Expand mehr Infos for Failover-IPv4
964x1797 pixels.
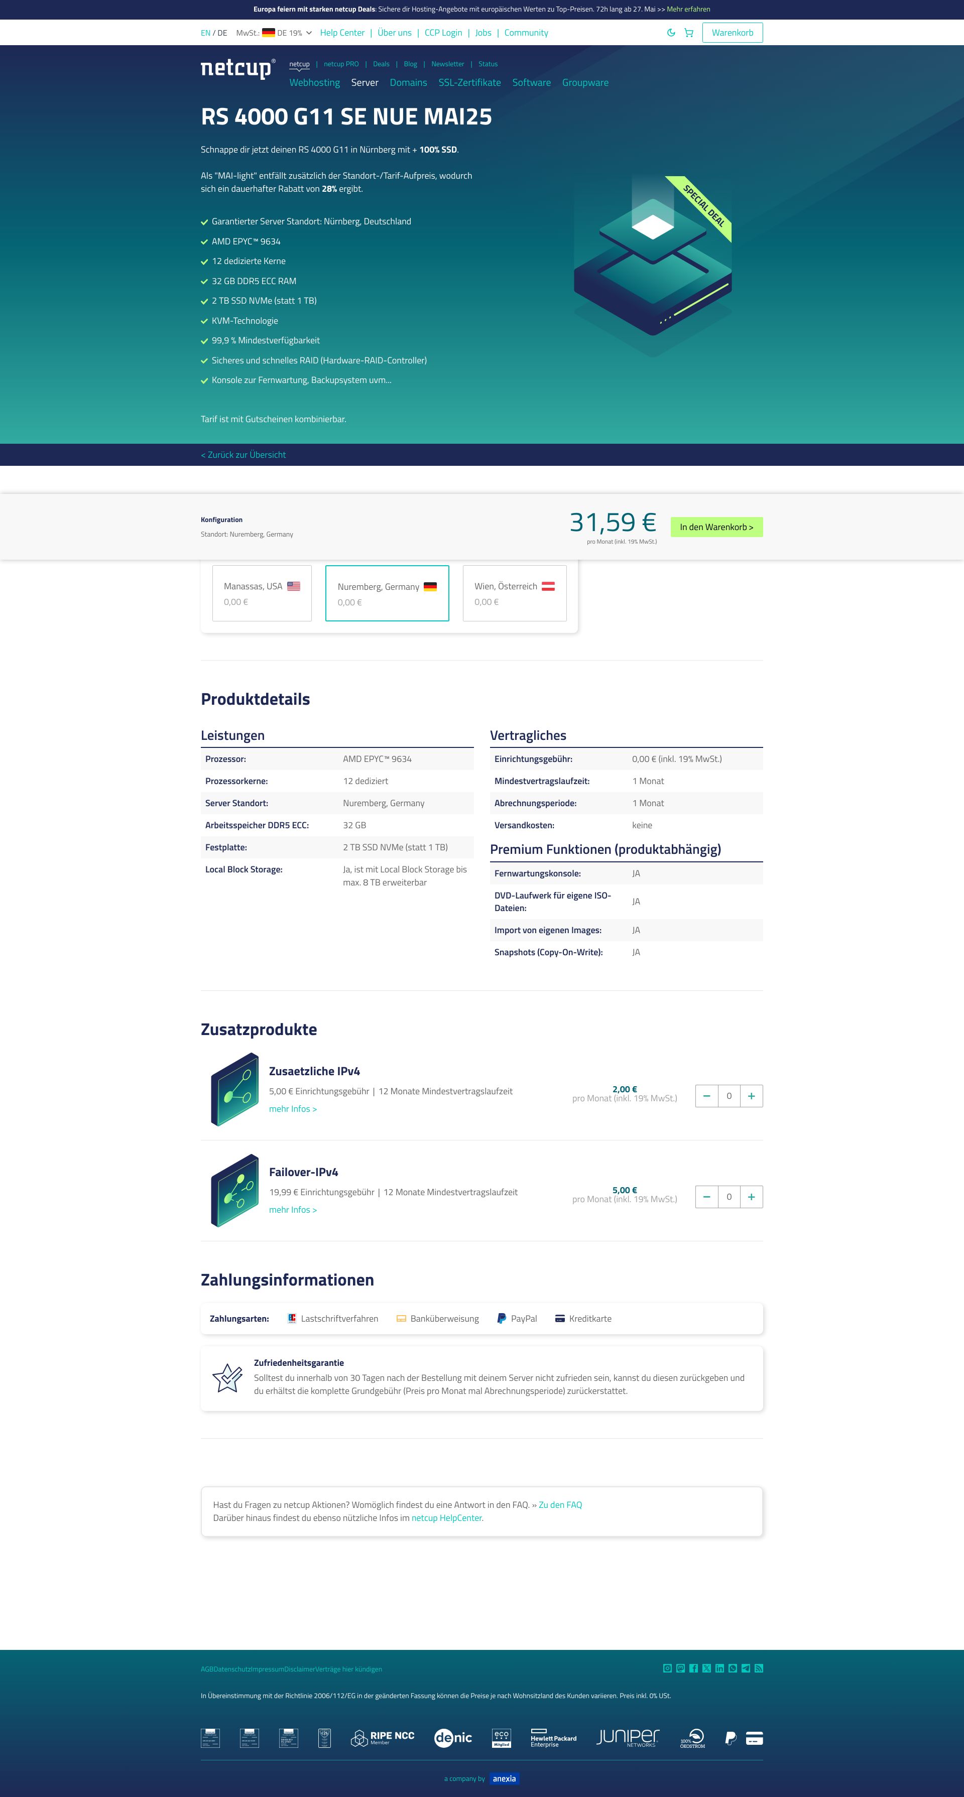[x=293, y=1210]
